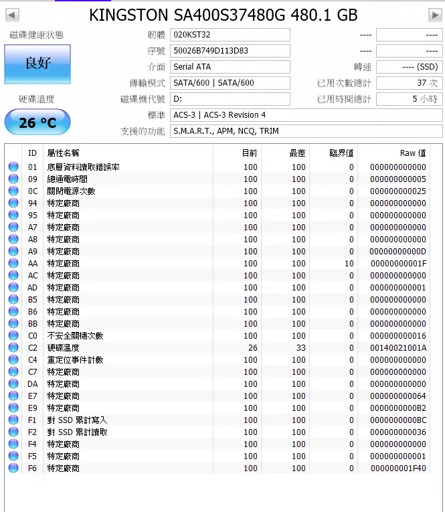Click status icon of row 09
The height and width of the screenshot is (512, 445).
pos(13,179)
